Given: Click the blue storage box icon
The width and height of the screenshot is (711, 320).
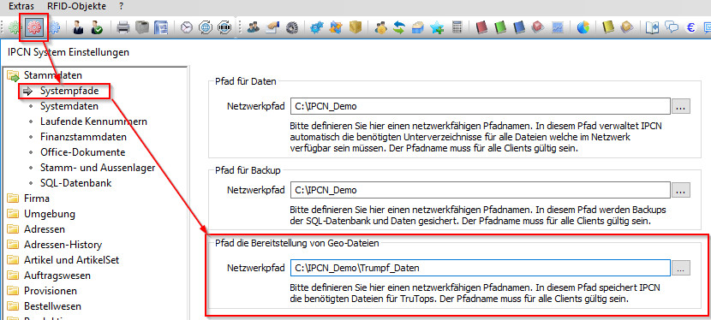Looking at the screenshot, I should [x=418, y=27].
